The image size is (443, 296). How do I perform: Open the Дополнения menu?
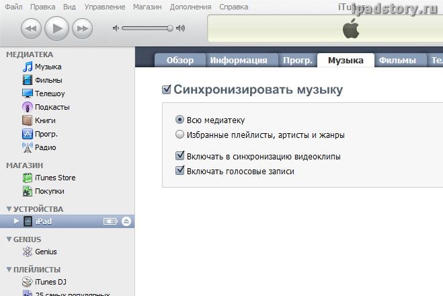click(191, 7)
